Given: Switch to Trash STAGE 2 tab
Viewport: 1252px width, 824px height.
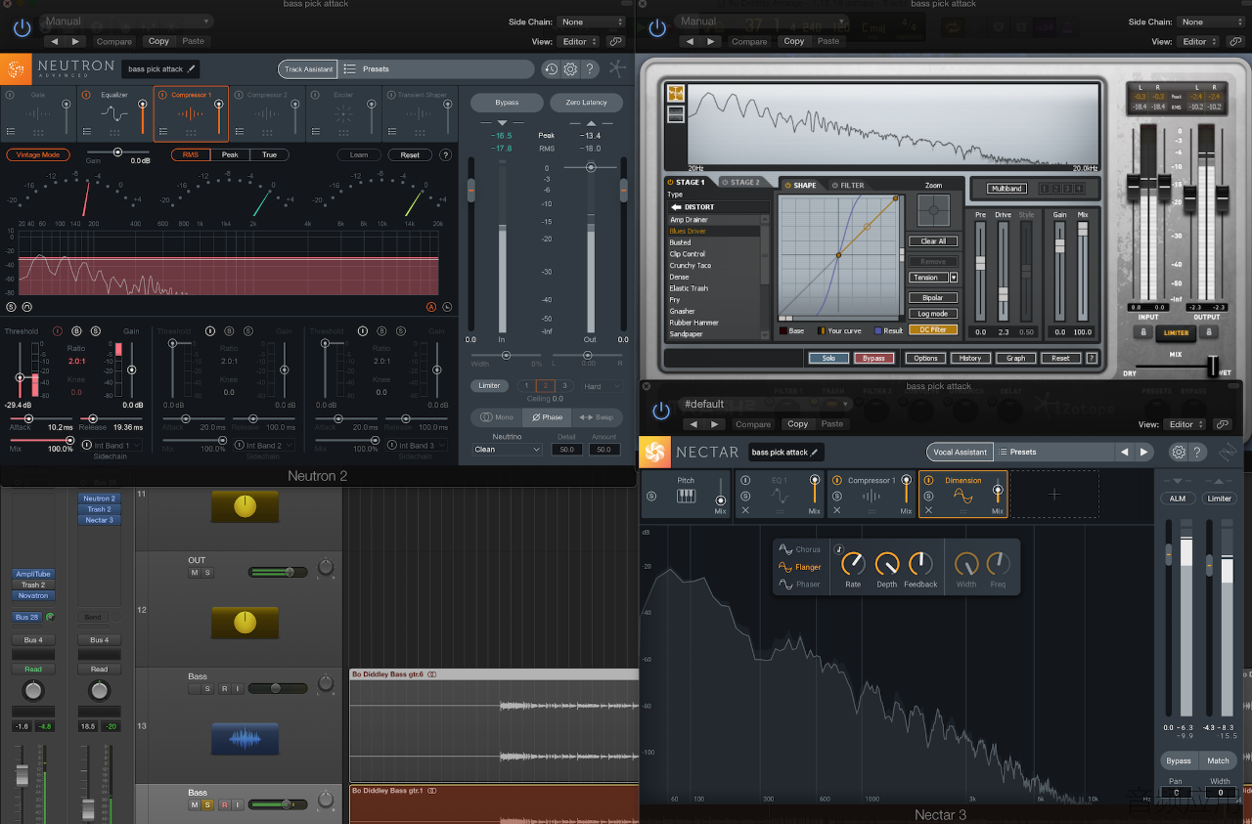Looking at the screenshot, I should coord(740,183).
